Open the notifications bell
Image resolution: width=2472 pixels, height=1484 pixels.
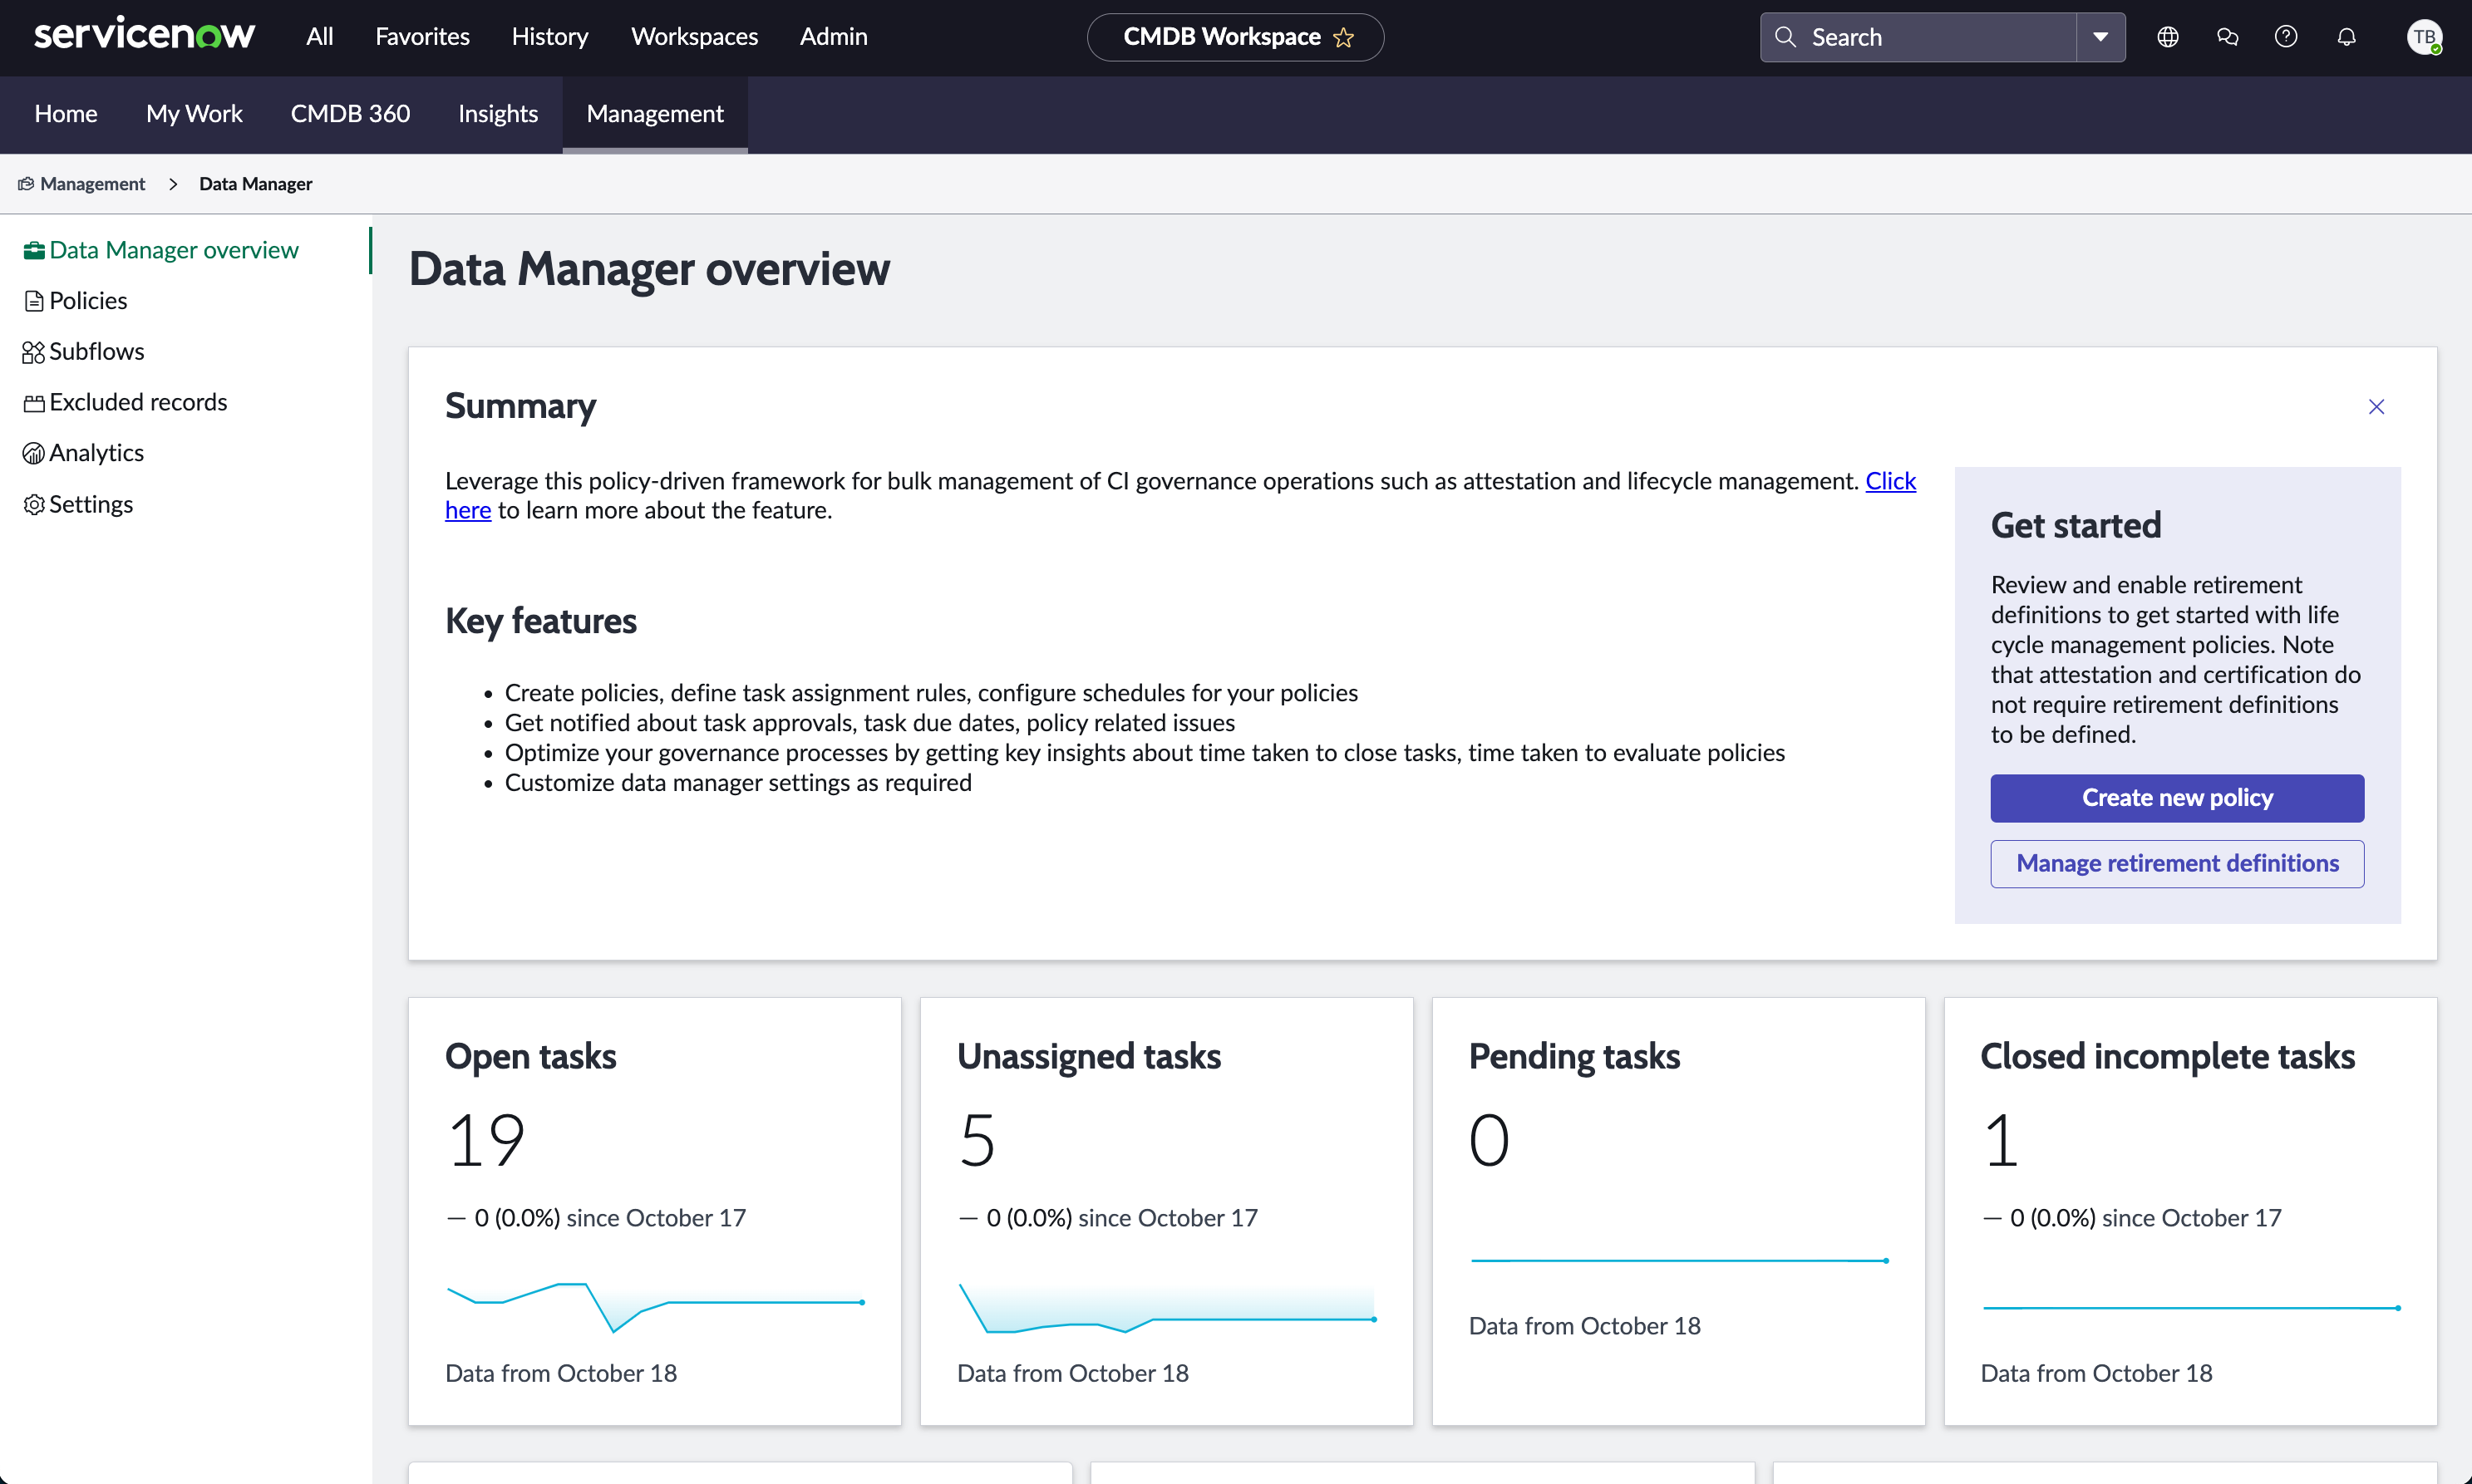[2346, 37]
